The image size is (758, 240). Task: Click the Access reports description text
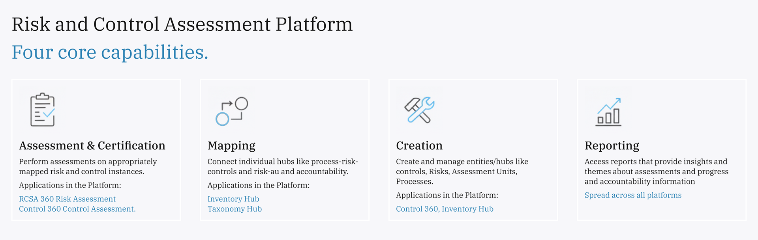656,171
